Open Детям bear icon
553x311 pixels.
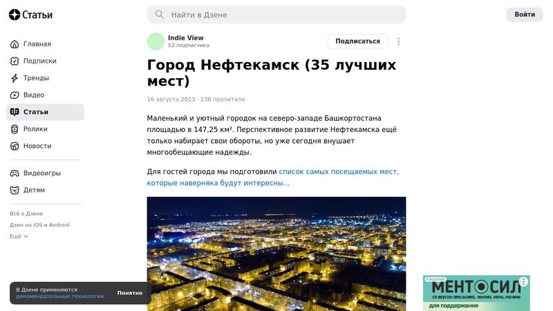[x=15, y=190]
